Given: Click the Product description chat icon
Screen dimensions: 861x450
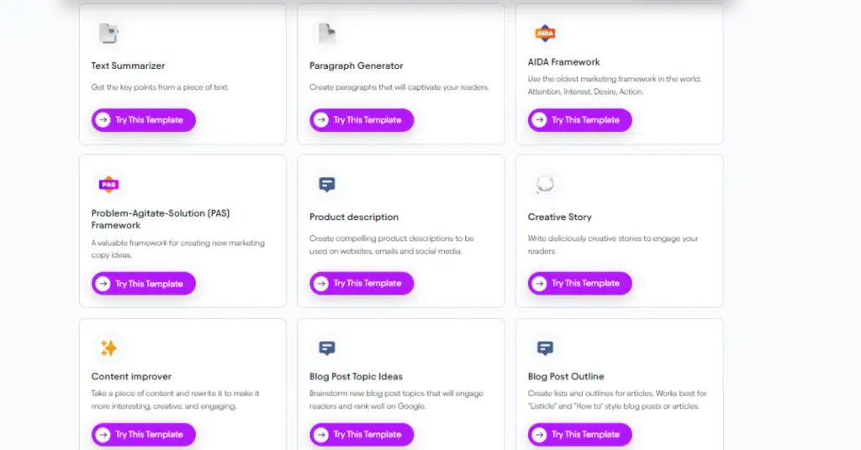Looking at the screenshot, I should pos(327,184).
